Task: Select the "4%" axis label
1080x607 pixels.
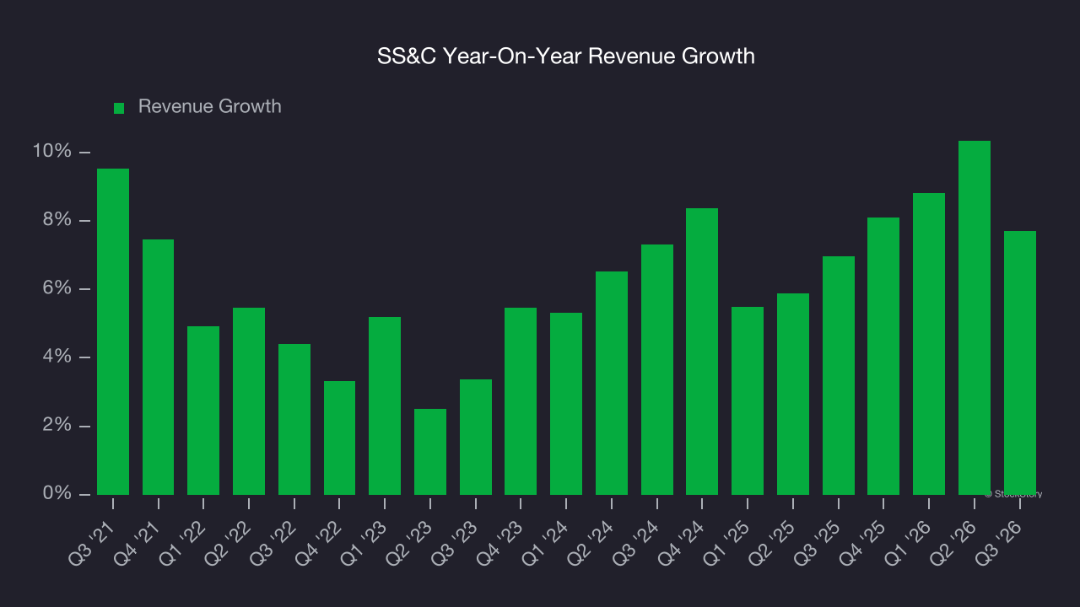Action: (x=57, y=357)
